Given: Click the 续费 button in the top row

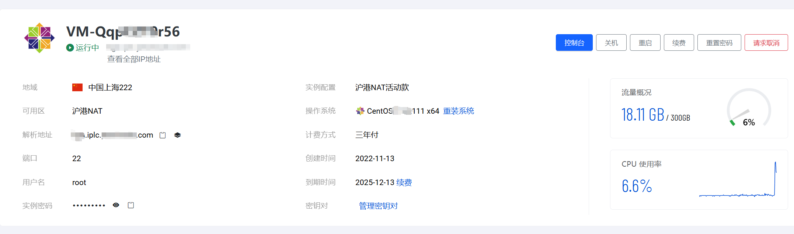Looking at the screenshot, I should (679, 43).
